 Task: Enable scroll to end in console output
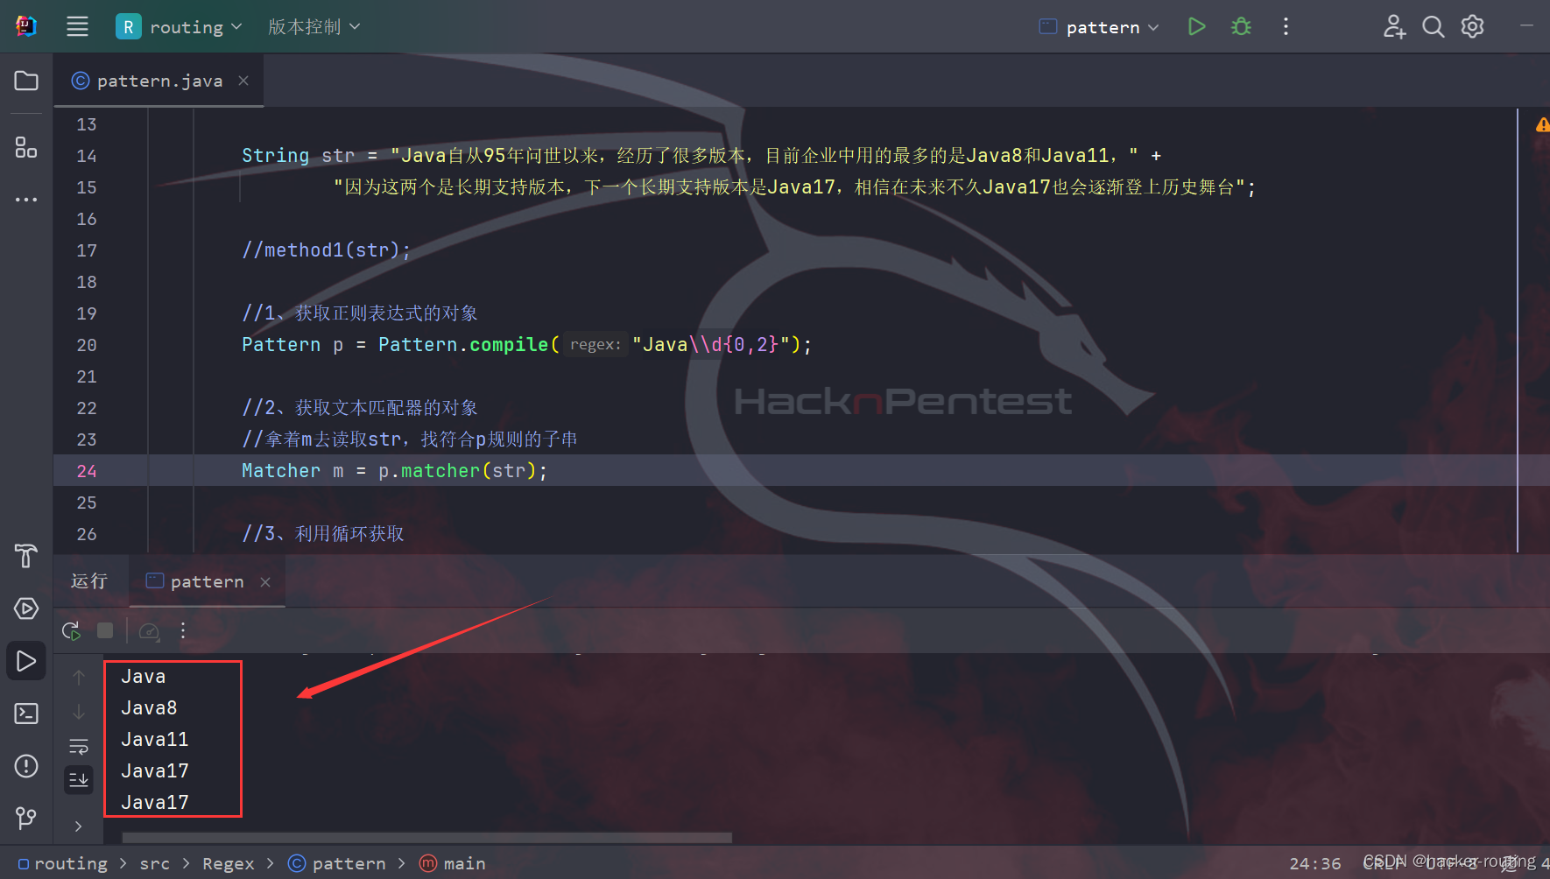click(78, 779)
